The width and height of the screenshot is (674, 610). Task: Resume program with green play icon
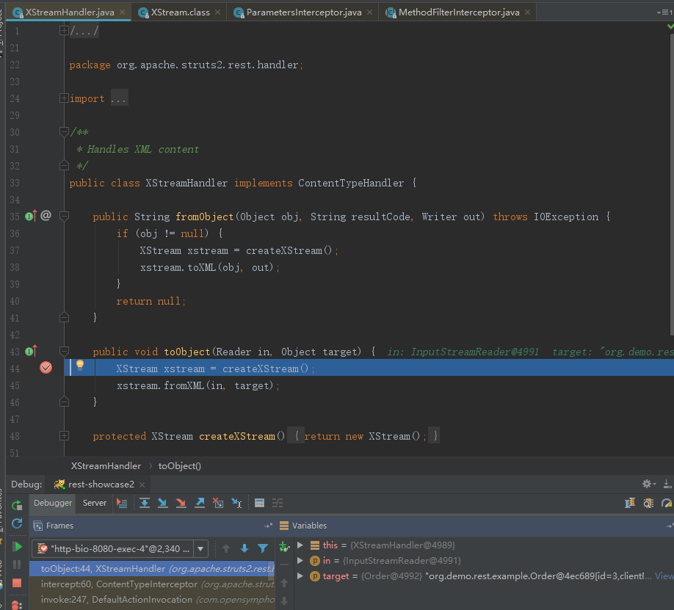point(17,546)
